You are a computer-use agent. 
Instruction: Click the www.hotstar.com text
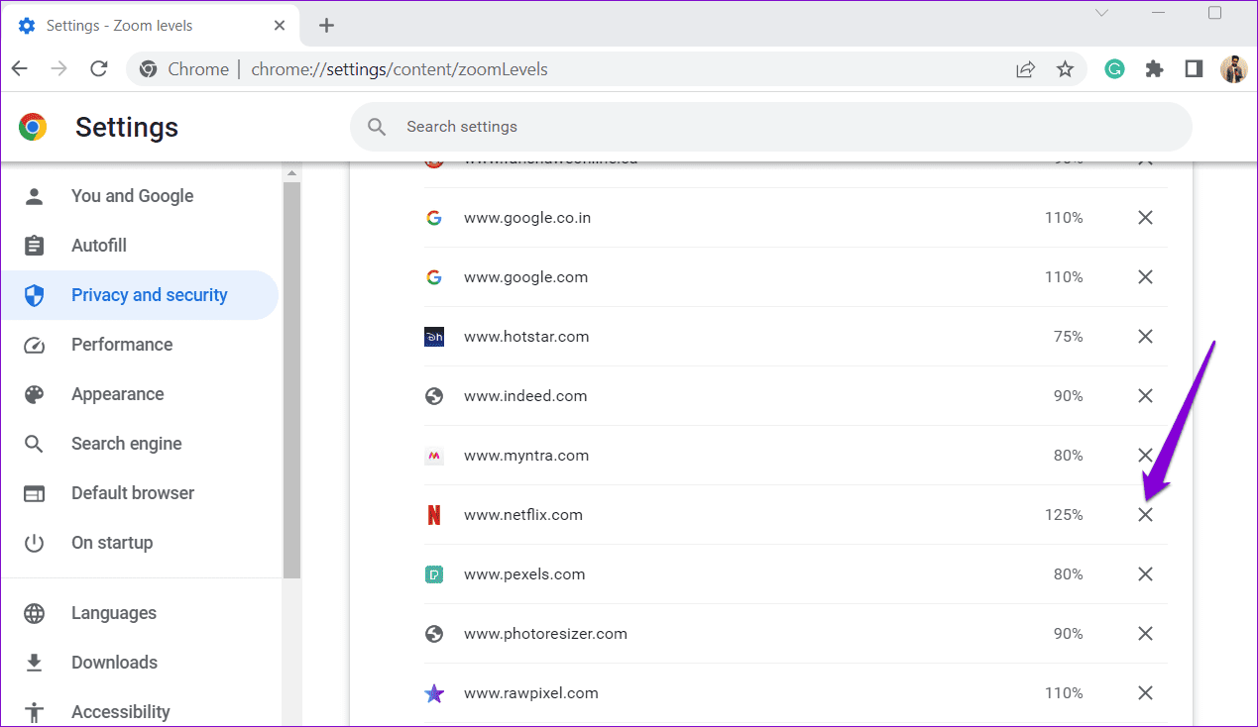[x=526, y=337]
